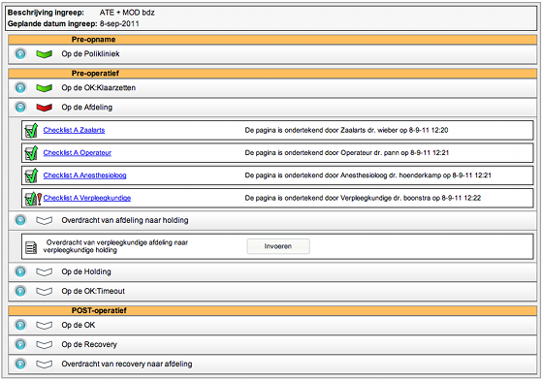Image resolution: width=543 pixels, height=381 pixels.
Task: Expand the Op de Holding section
Action: click(20, 271)
